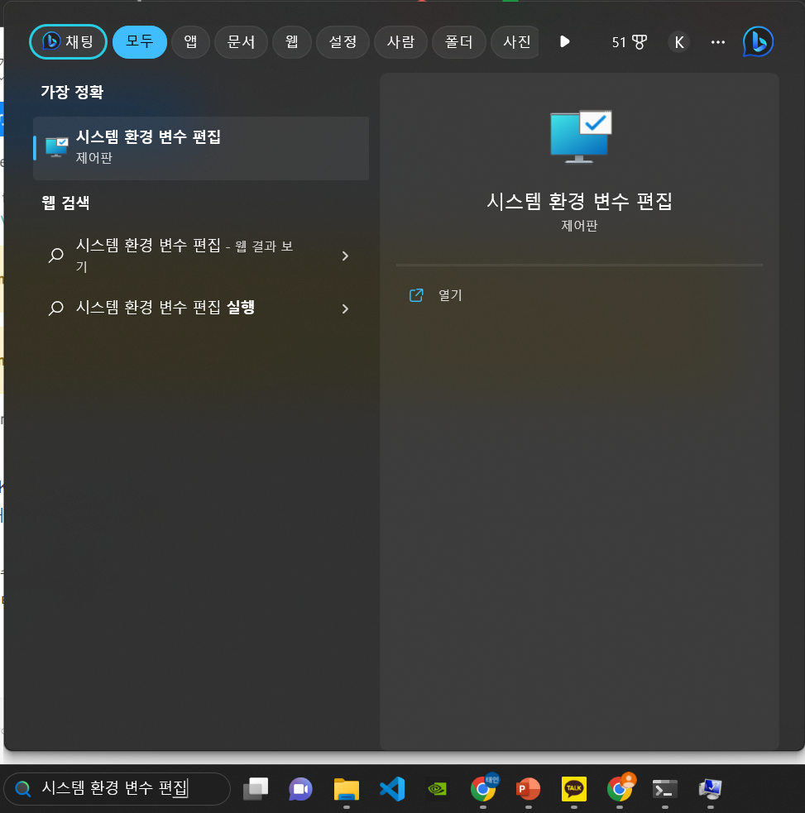Select the 시스템 환경 변수 편집 result

201,148
